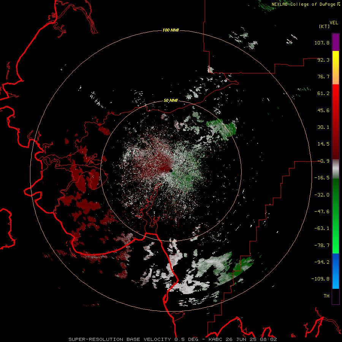
Task: Pick the gray near-zero segment of color bar
Action: click(336, 169)
